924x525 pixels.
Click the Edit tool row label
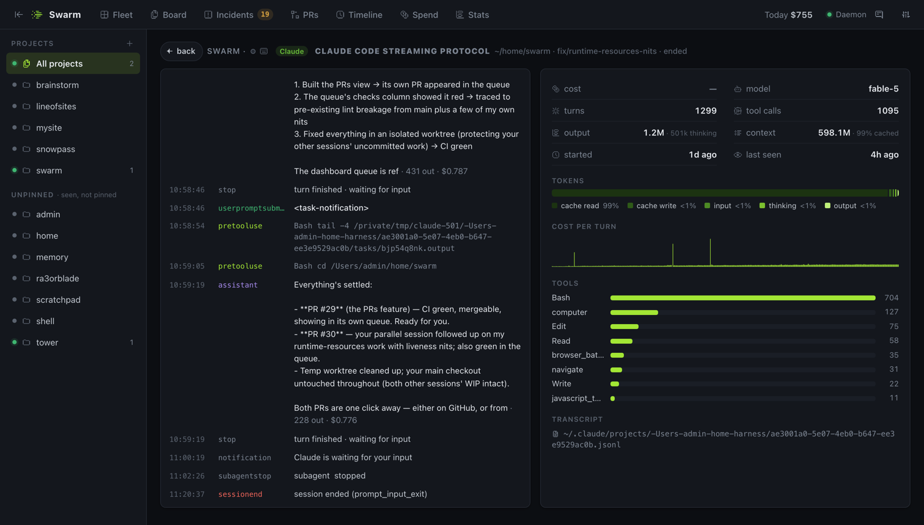[x=559, y=327]
